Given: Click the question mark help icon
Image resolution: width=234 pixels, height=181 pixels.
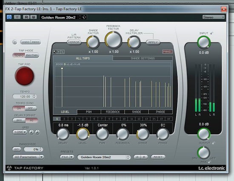Looking at the screenshot, I should tap(14, 42).
